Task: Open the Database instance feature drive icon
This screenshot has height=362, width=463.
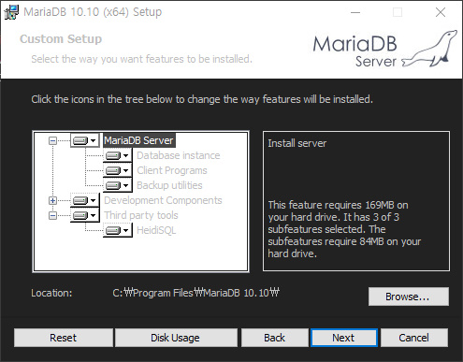Action: click(118, 155)
